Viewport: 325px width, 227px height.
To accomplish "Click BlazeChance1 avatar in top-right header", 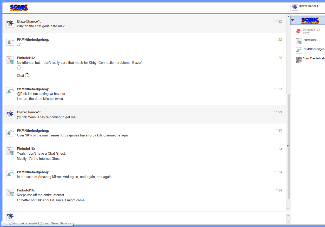I will coord(295,7).
